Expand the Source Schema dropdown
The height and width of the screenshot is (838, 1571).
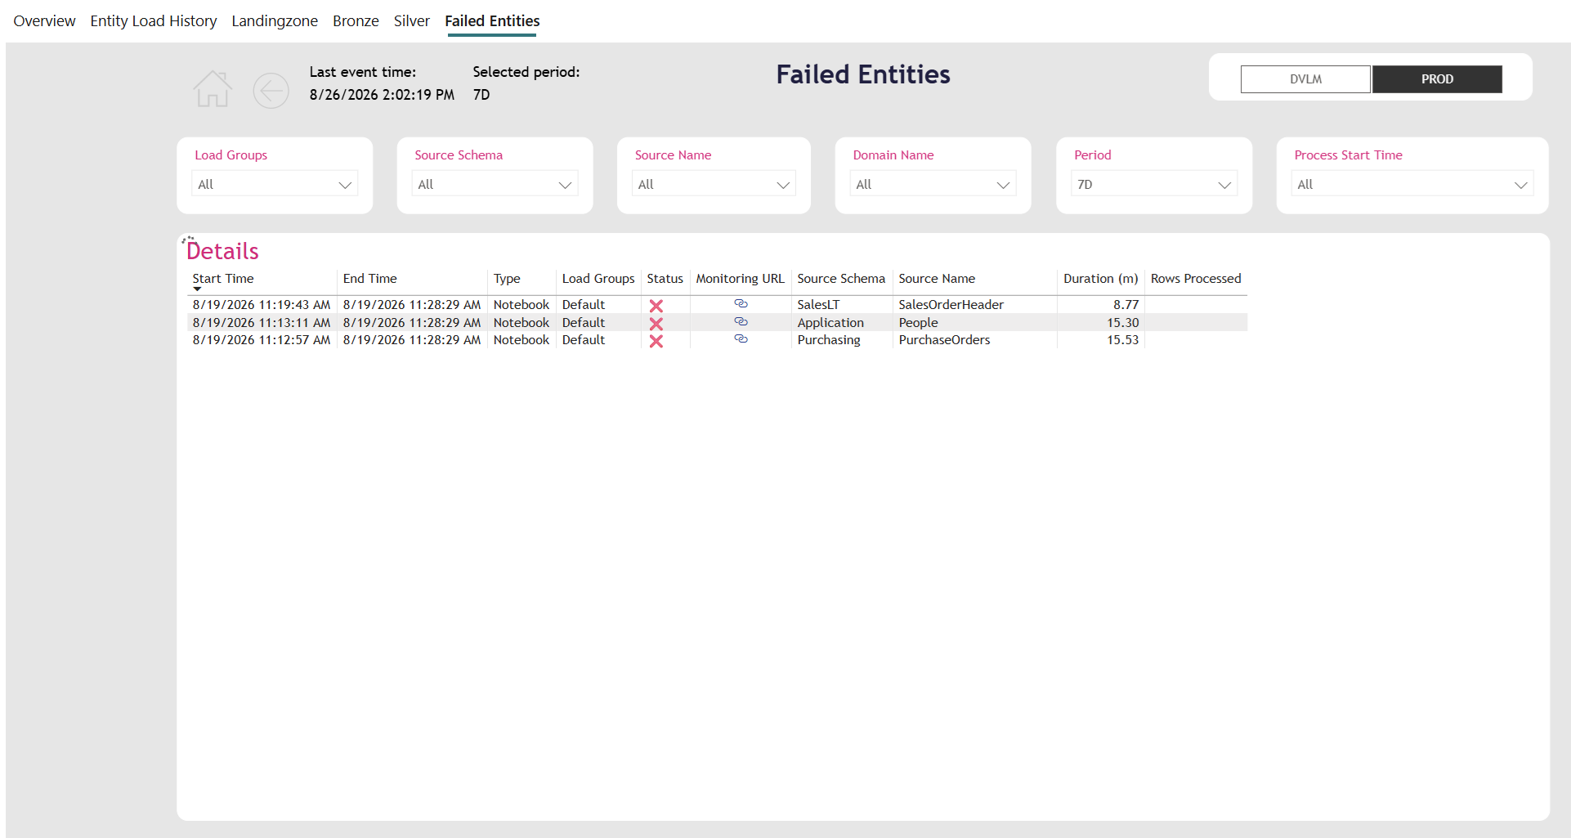(495, 184)
